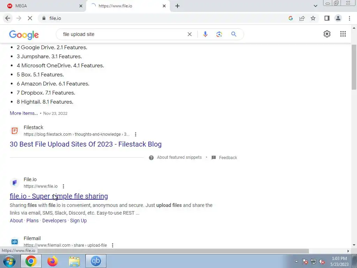Bookmark this page with the star icon
The image size is (357, 268).
(x=313, y=18)
